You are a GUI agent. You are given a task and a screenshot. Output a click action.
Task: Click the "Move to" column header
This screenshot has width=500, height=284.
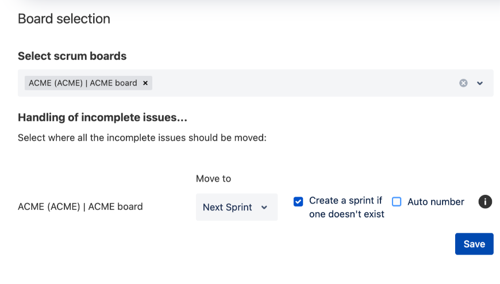pos(213,179)
